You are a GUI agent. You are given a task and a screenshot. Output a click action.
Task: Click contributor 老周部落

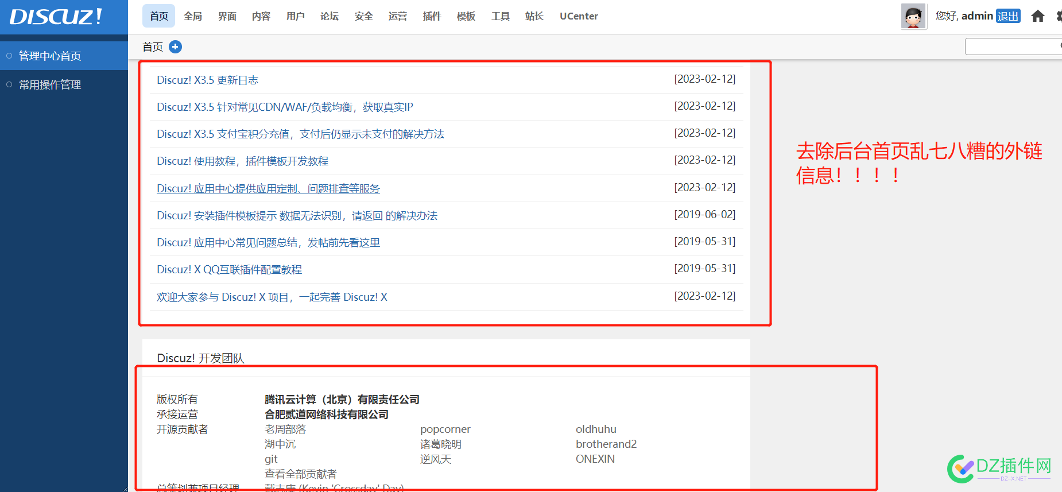[285, 429]
